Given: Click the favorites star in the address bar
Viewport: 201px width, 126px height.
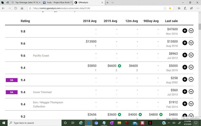Looking at the screenshot, I should click(170, 8).
